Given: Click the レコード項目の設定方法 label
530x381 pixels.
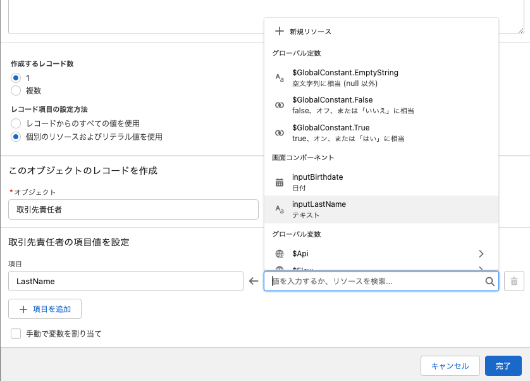Looking at the screenshot, I should (49, 109).
